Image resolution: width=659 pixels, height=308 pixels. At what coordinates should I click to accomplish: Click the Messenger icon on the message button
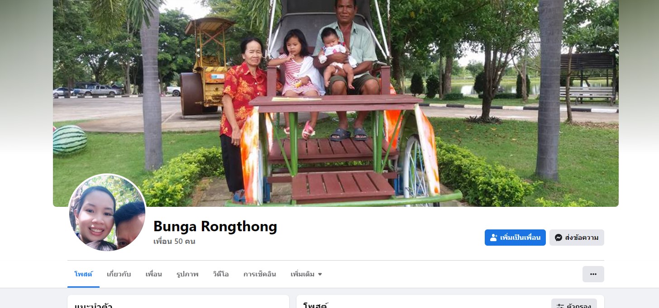559,238
